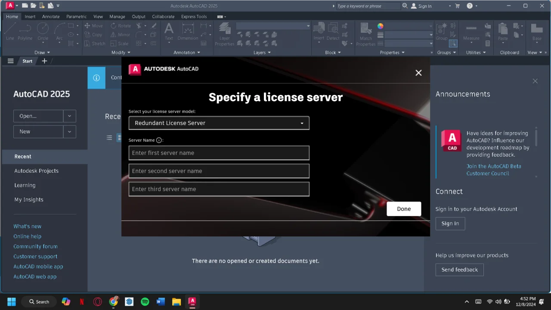The width and height of the screenshot is (551, 310).
Task: Expand the Modify panel
Action: pyautogui.click(x=121, y=53)
